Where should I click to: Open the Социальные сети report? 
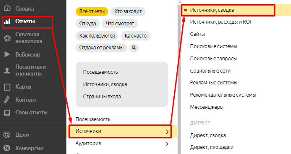(x=210, y=71)
